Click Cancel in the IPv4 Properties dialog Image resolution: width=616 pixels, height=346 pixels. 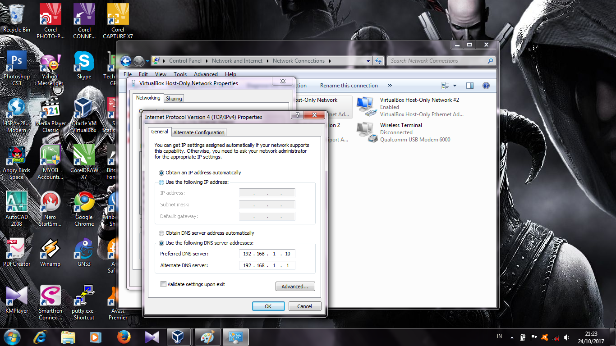pos(304,306)
